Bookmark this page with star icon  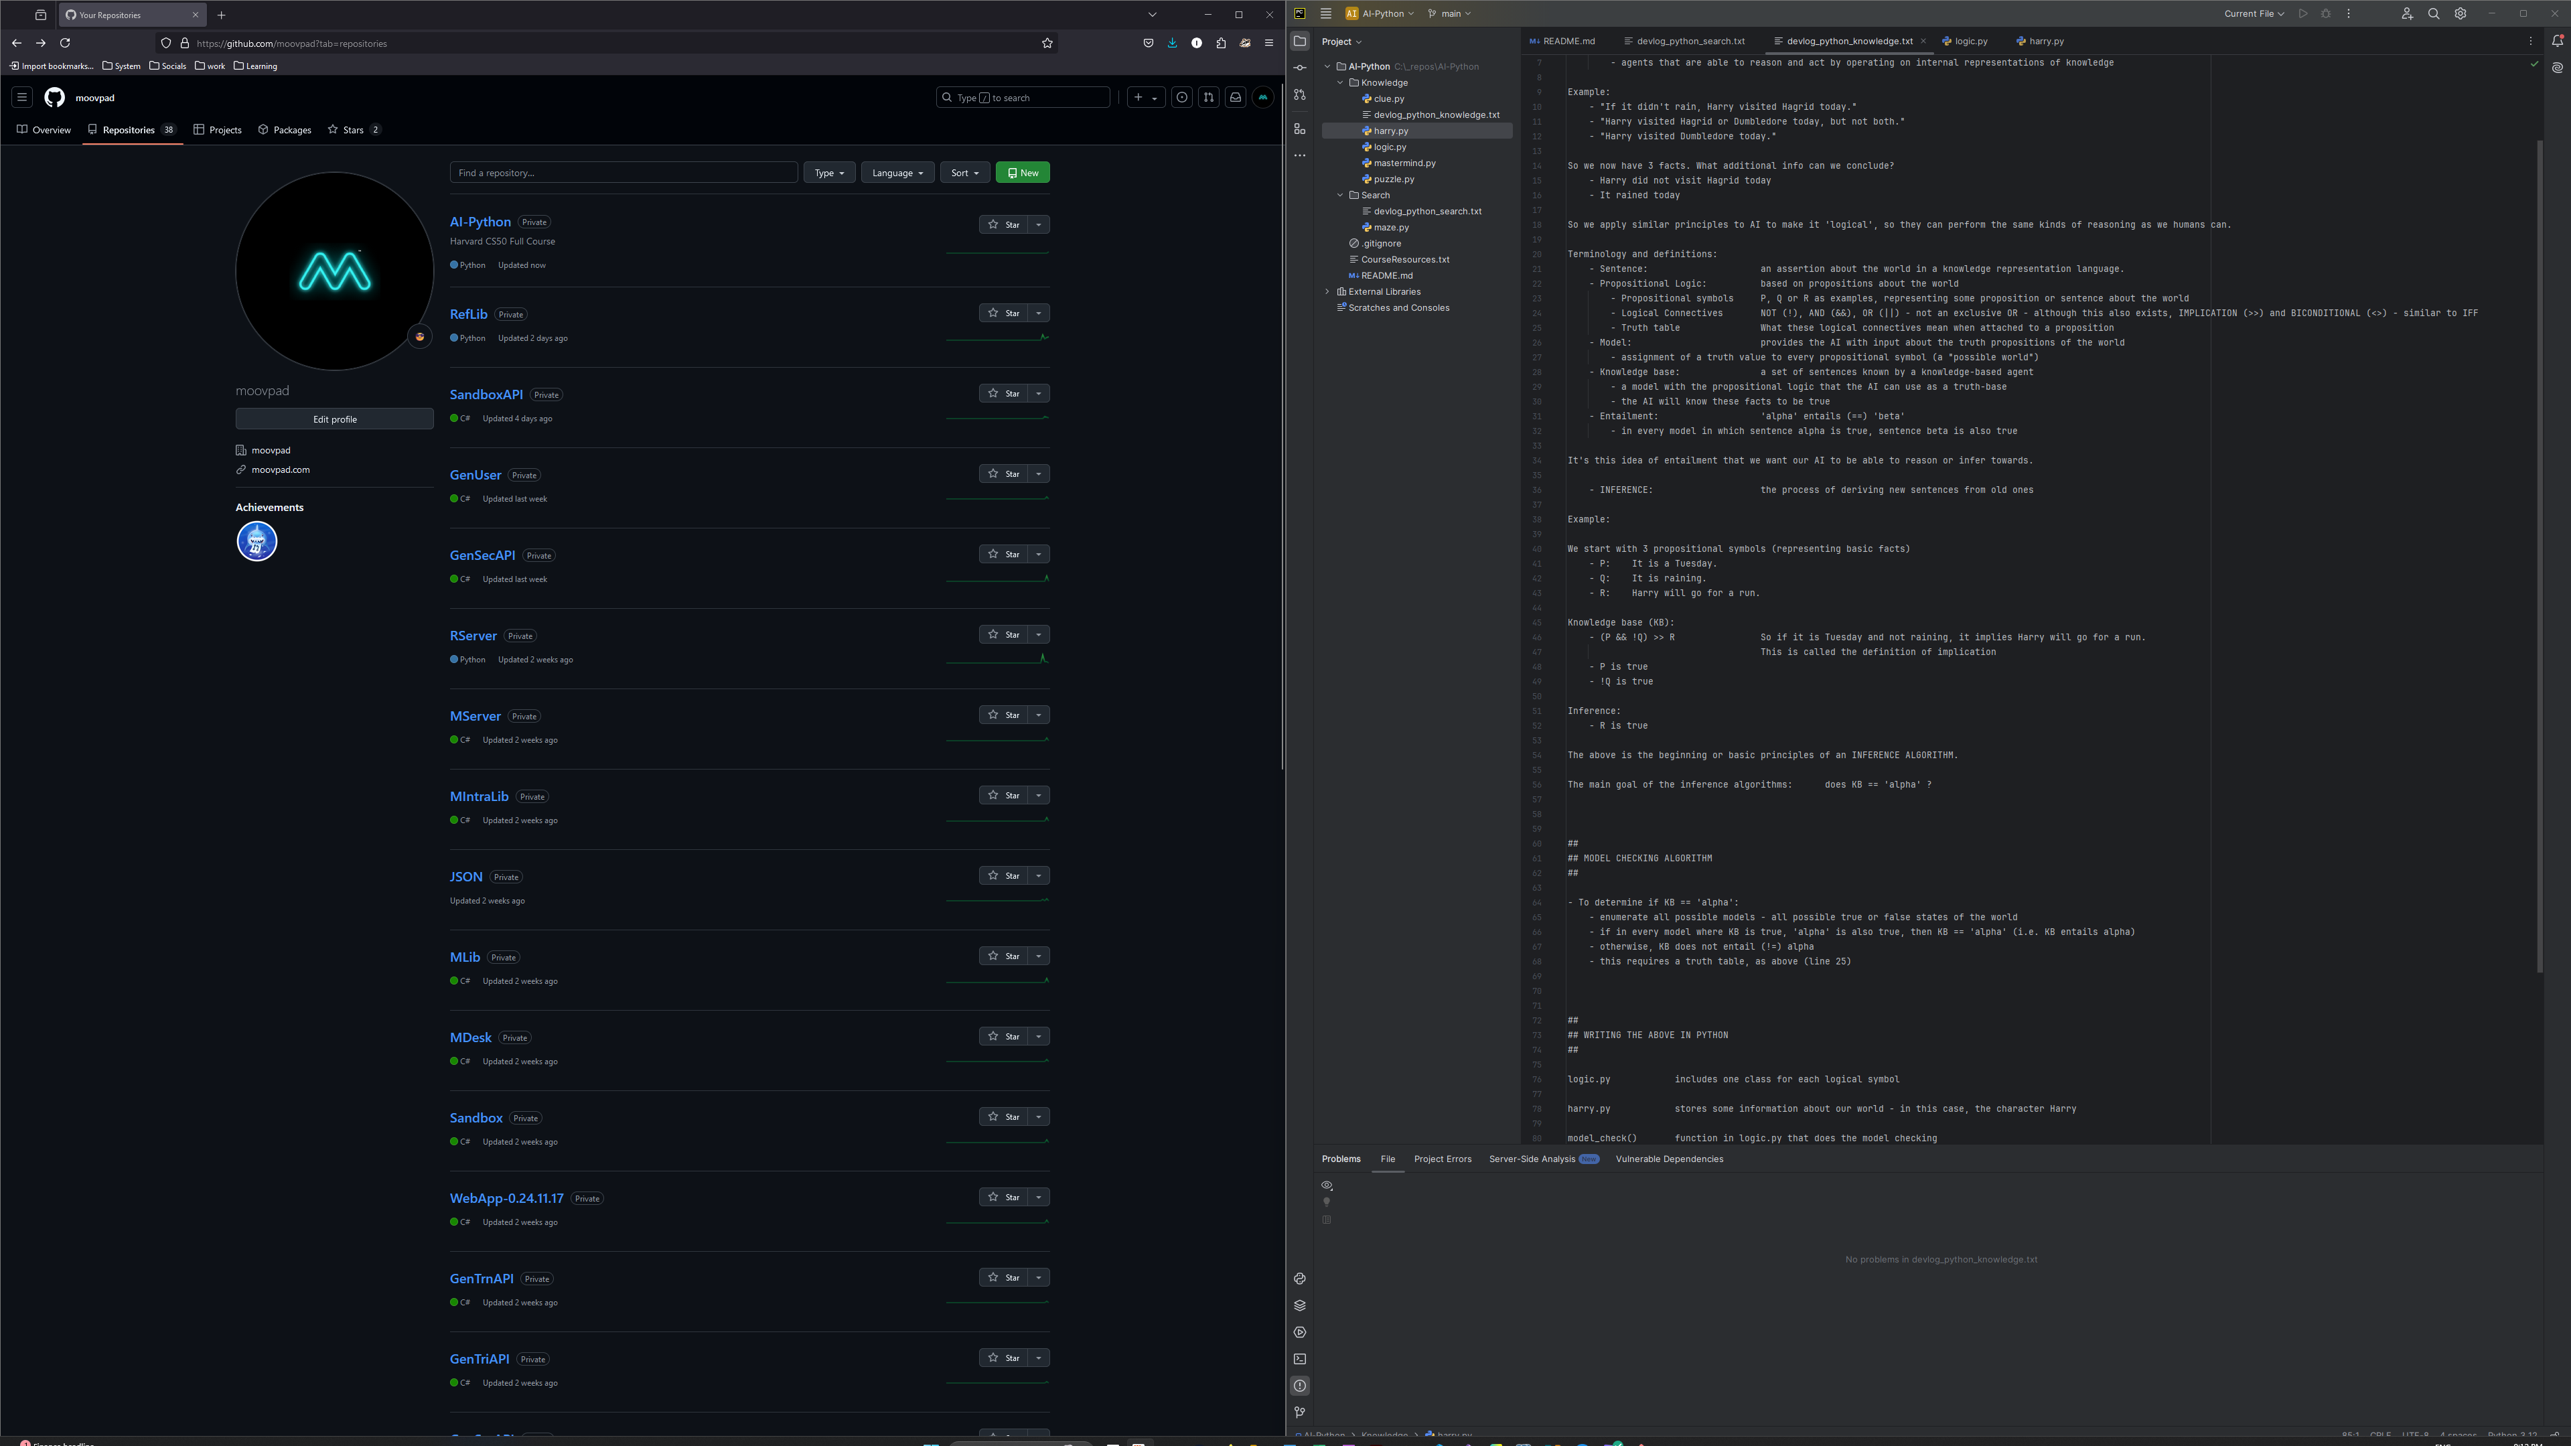click(x=1047, y=43)
